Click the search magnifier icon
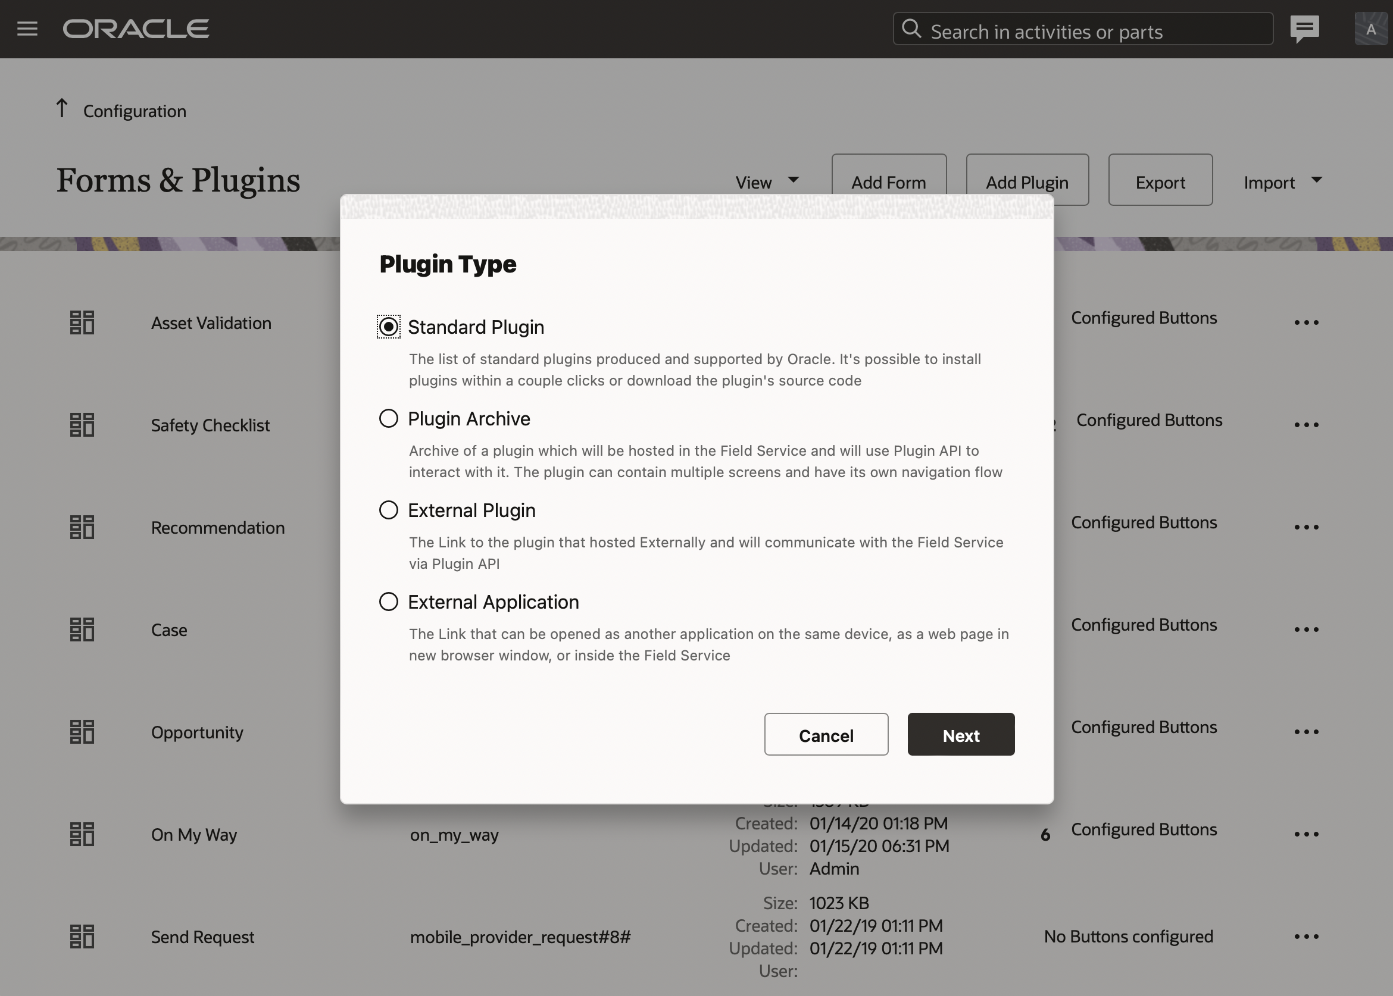The width and height of the screenshot is (1393, 996). pyautogui.click(x=912, y=29)
